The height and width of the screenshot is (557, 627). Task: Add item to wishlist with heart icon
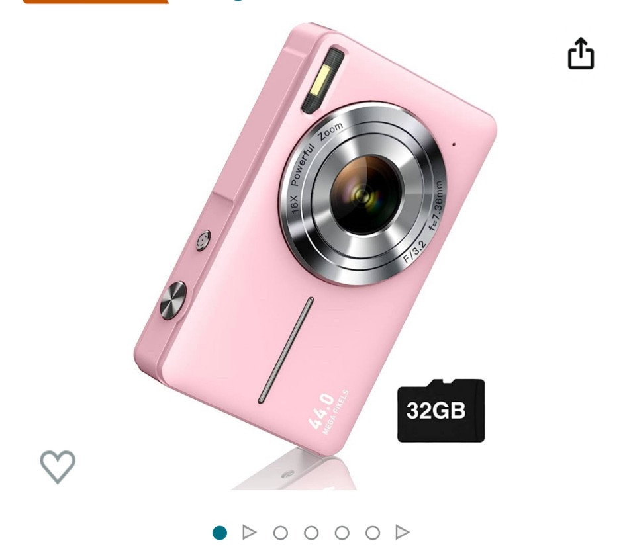pos(58,466)
